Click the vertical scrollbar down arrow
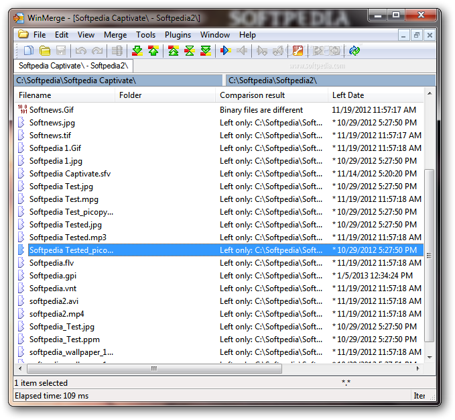 430,358
